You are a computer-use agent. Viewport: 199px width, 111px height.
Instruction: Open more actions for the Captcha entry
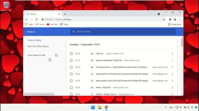172,54
